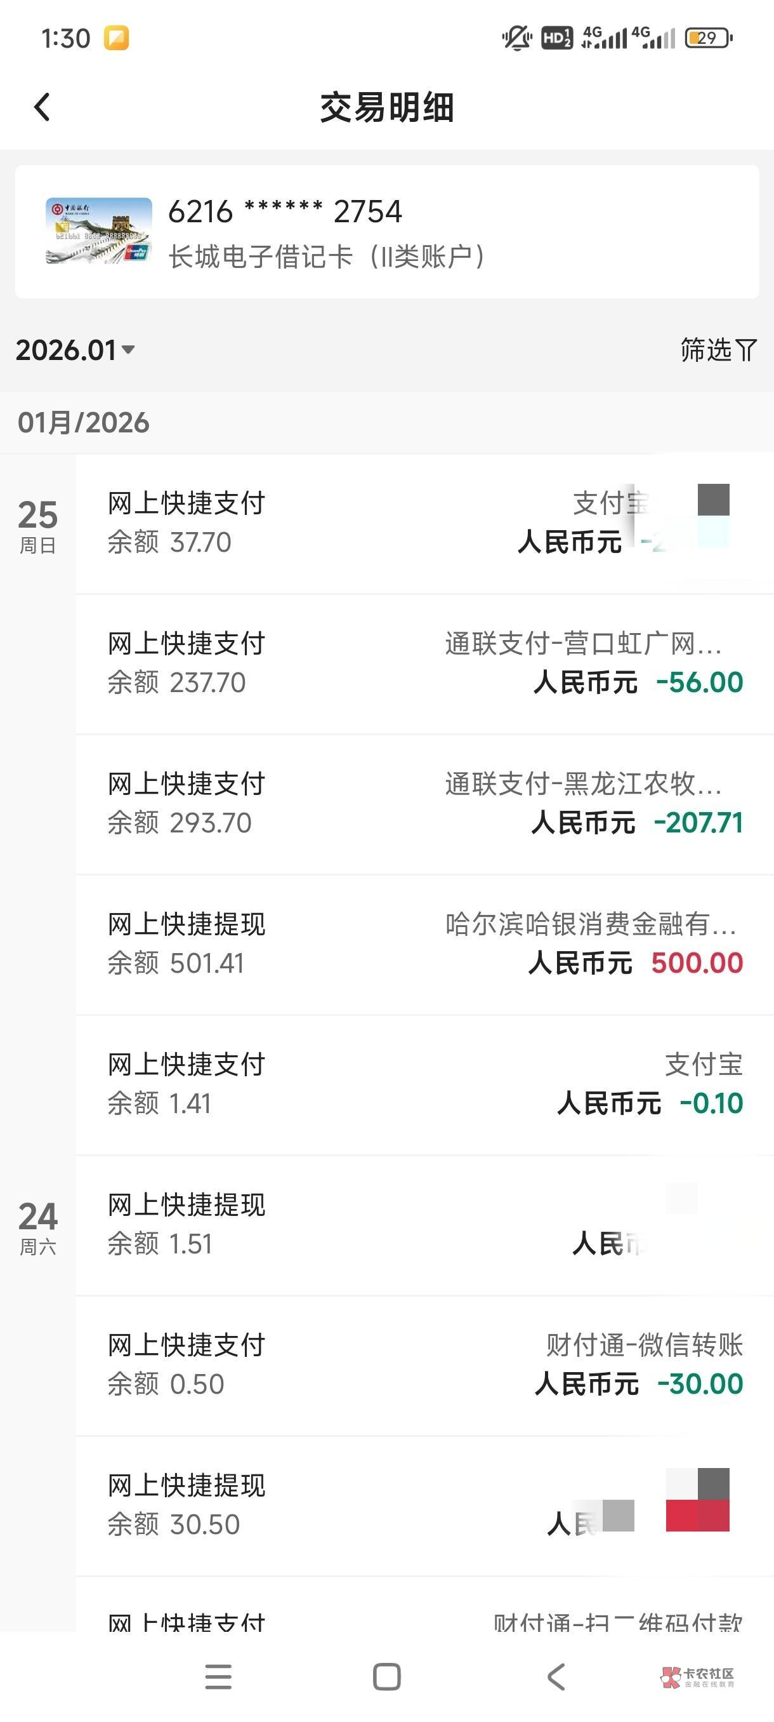Tap the yellow notification icon beside the clock
The width and height of the screenshot is (774, 1722).
tap(116, 38)
